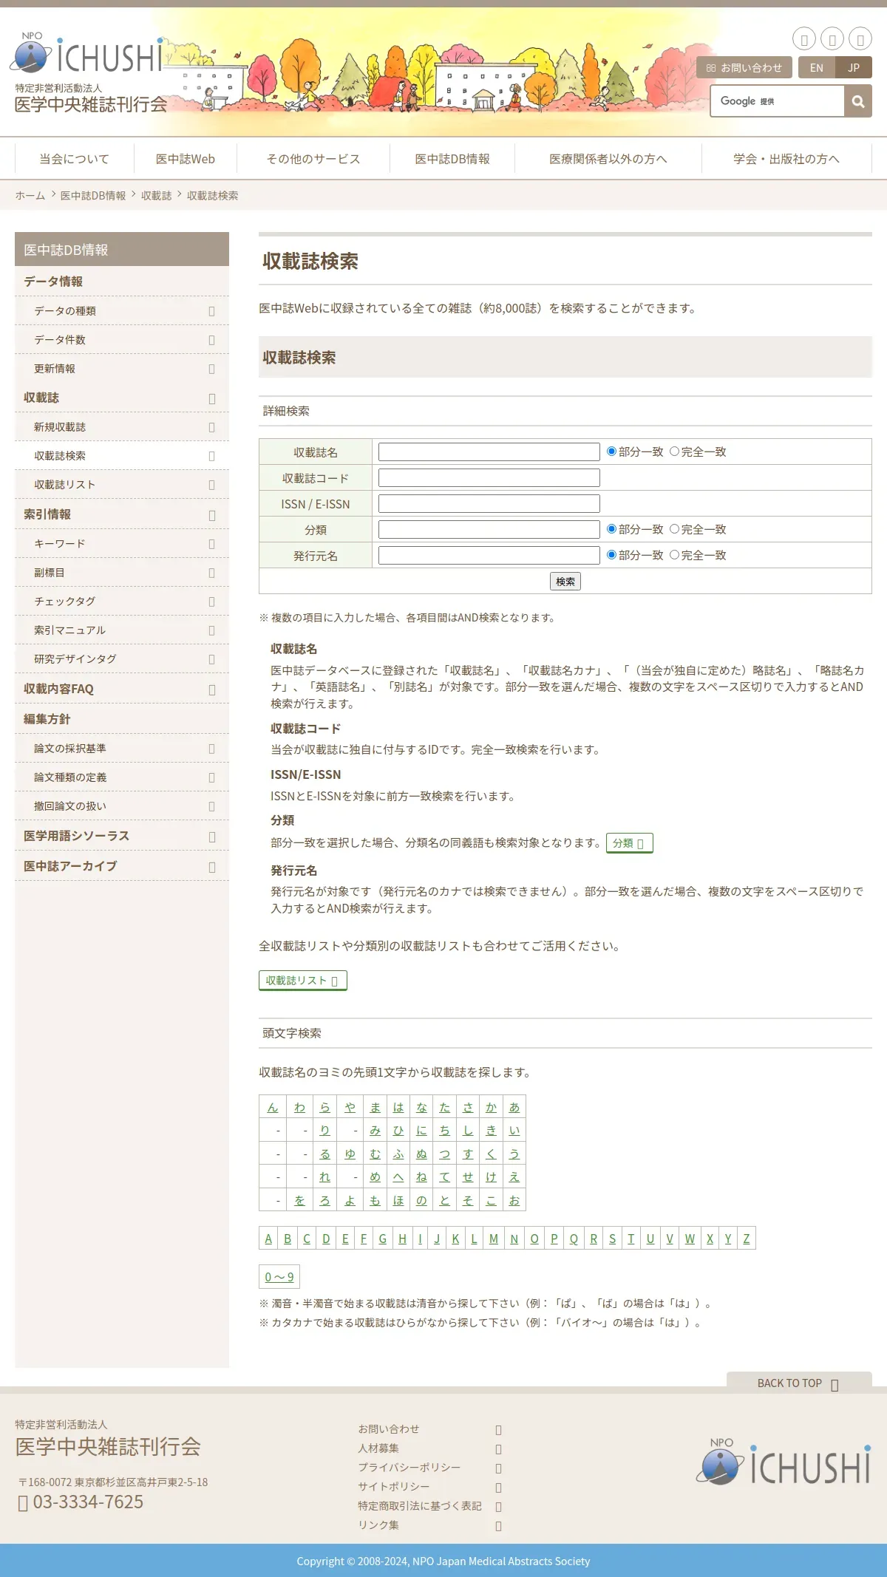Click the arrow icon beside チェックタグ
The height and width of the screenshot is (1577, 887).
pyautogui.click(x=211, y=602)
